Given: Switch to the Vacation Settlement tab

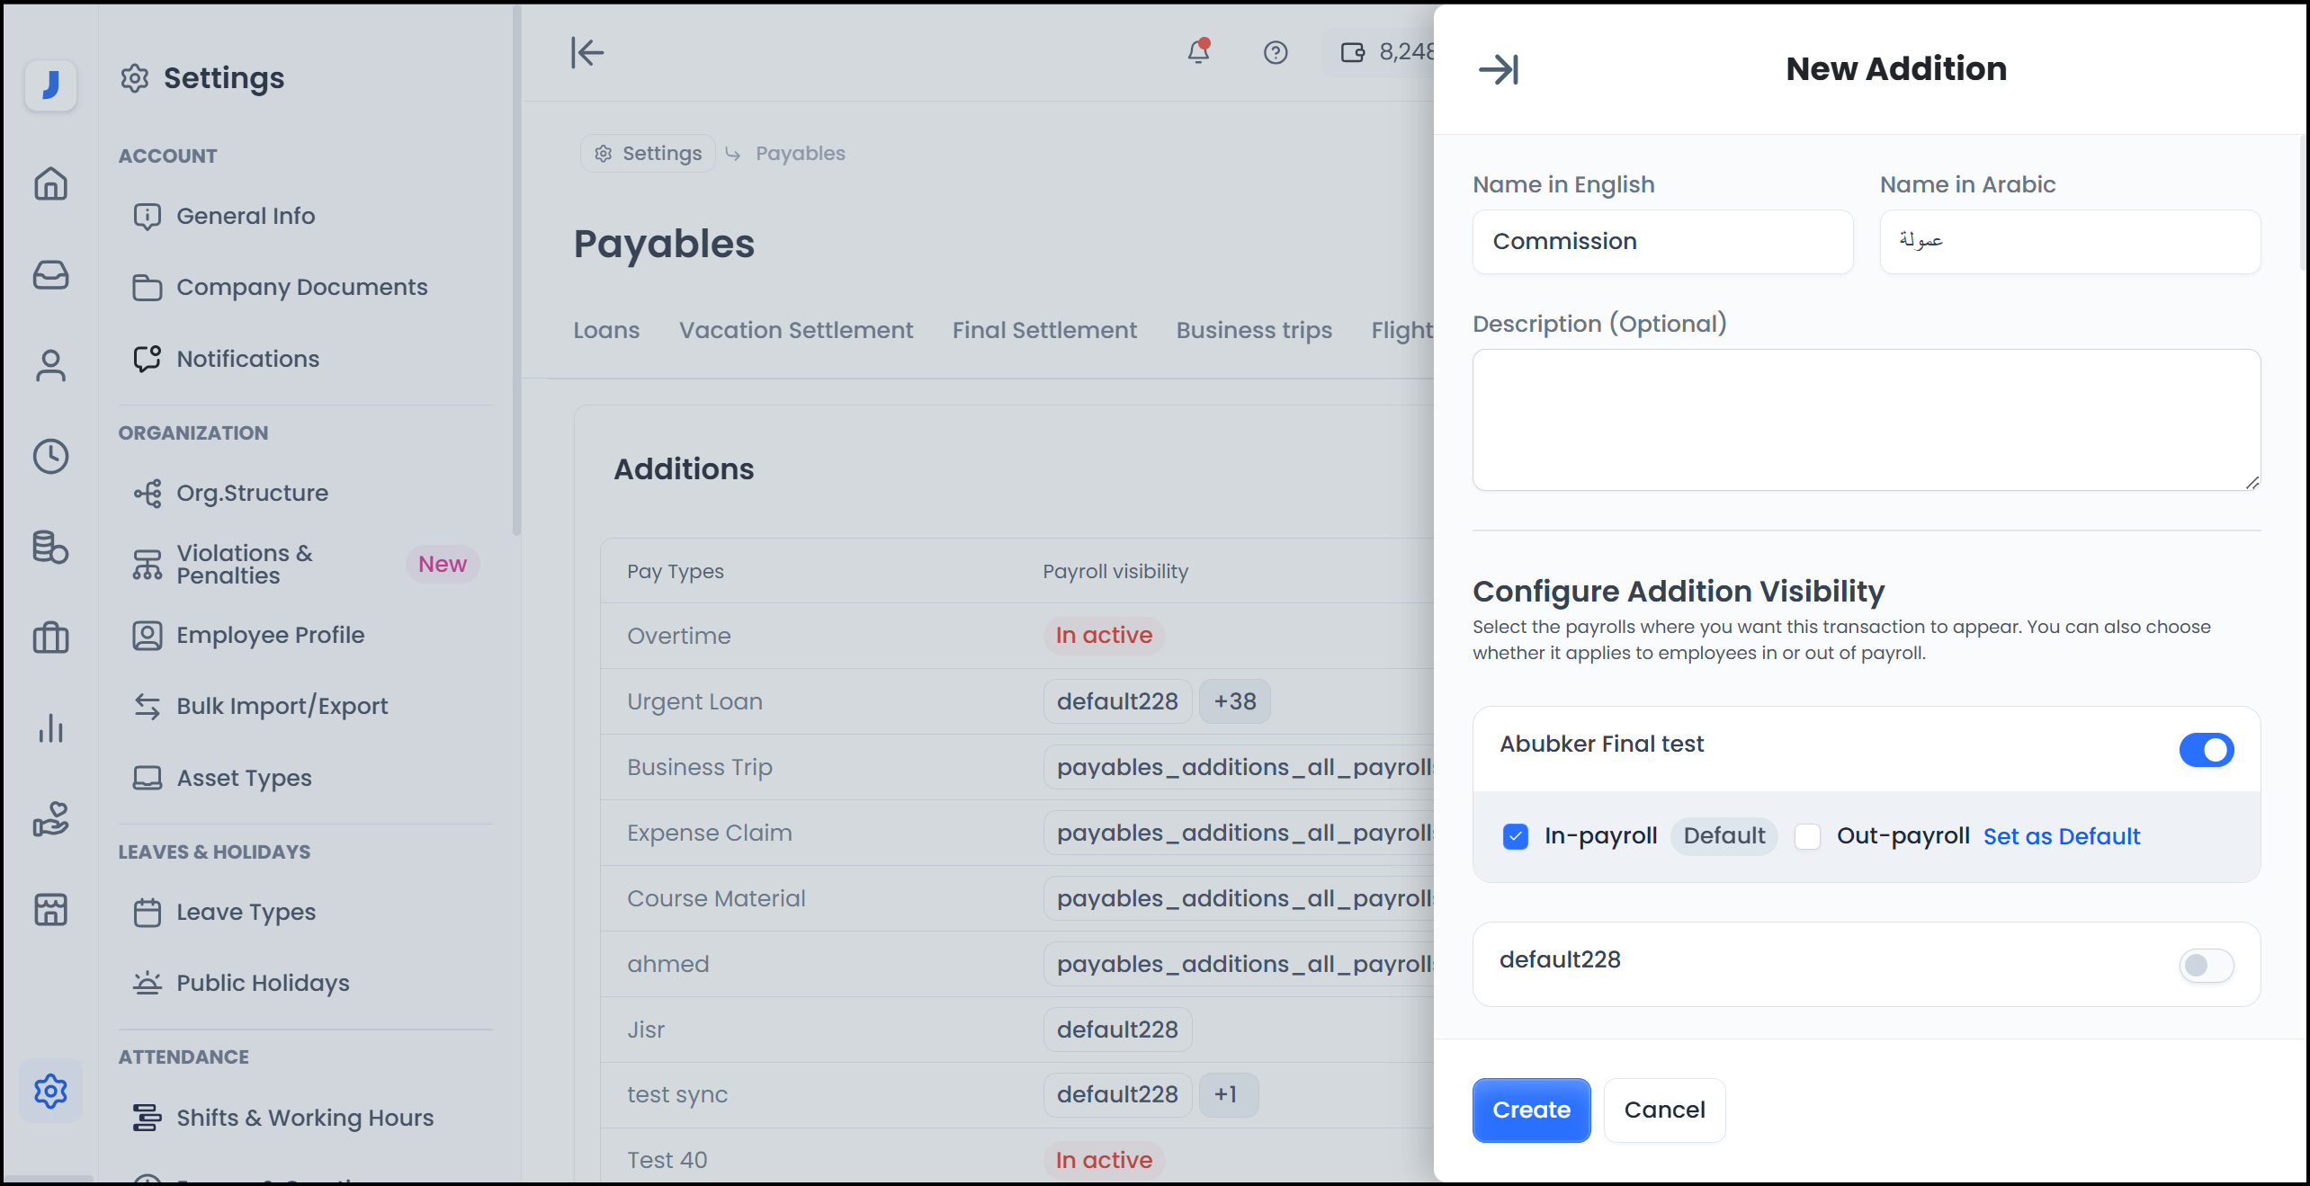Looking at the screenshot, I should pyautogui.click(x=795, y=330).
